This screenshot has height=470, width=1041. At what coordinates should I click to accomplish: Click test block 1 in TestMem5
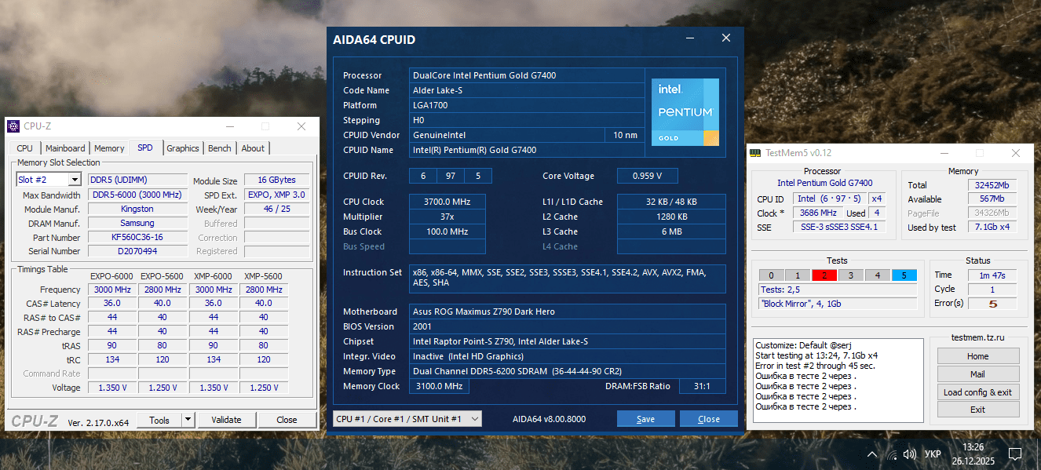coord(798,275)
